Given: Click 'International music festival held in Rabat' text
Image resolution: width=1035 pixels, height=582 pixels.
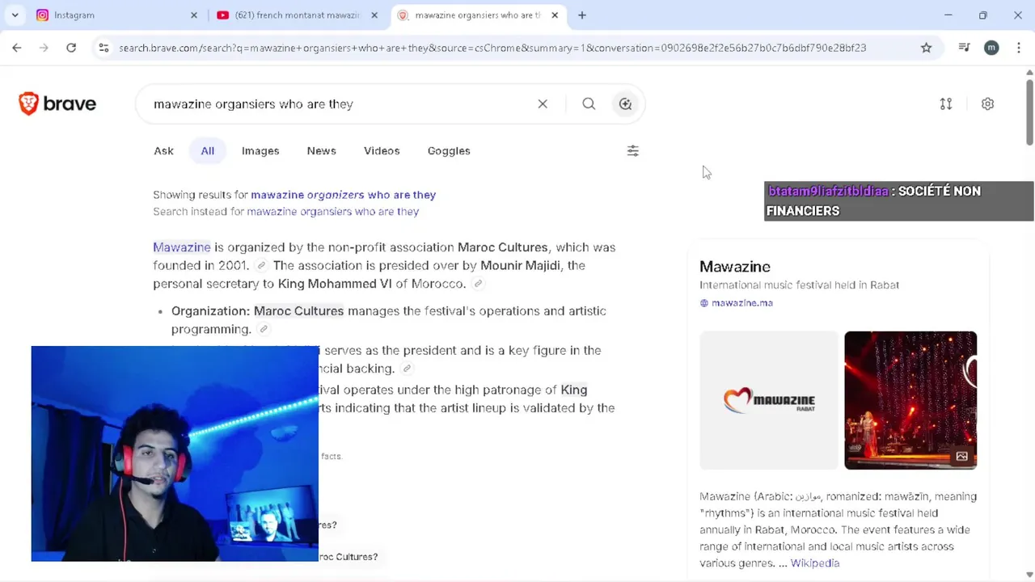Looking at the screenshot, I should pyautogui.click(x=799, y=285).
